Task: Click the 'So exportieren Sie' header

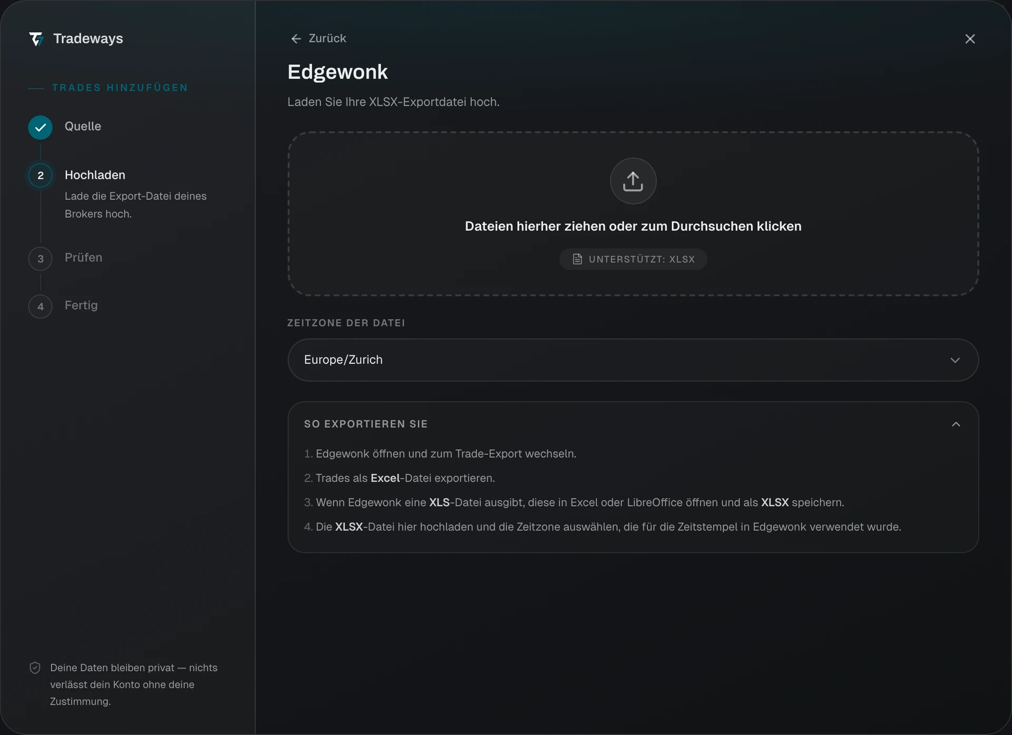Action: [x=366, y=424]
